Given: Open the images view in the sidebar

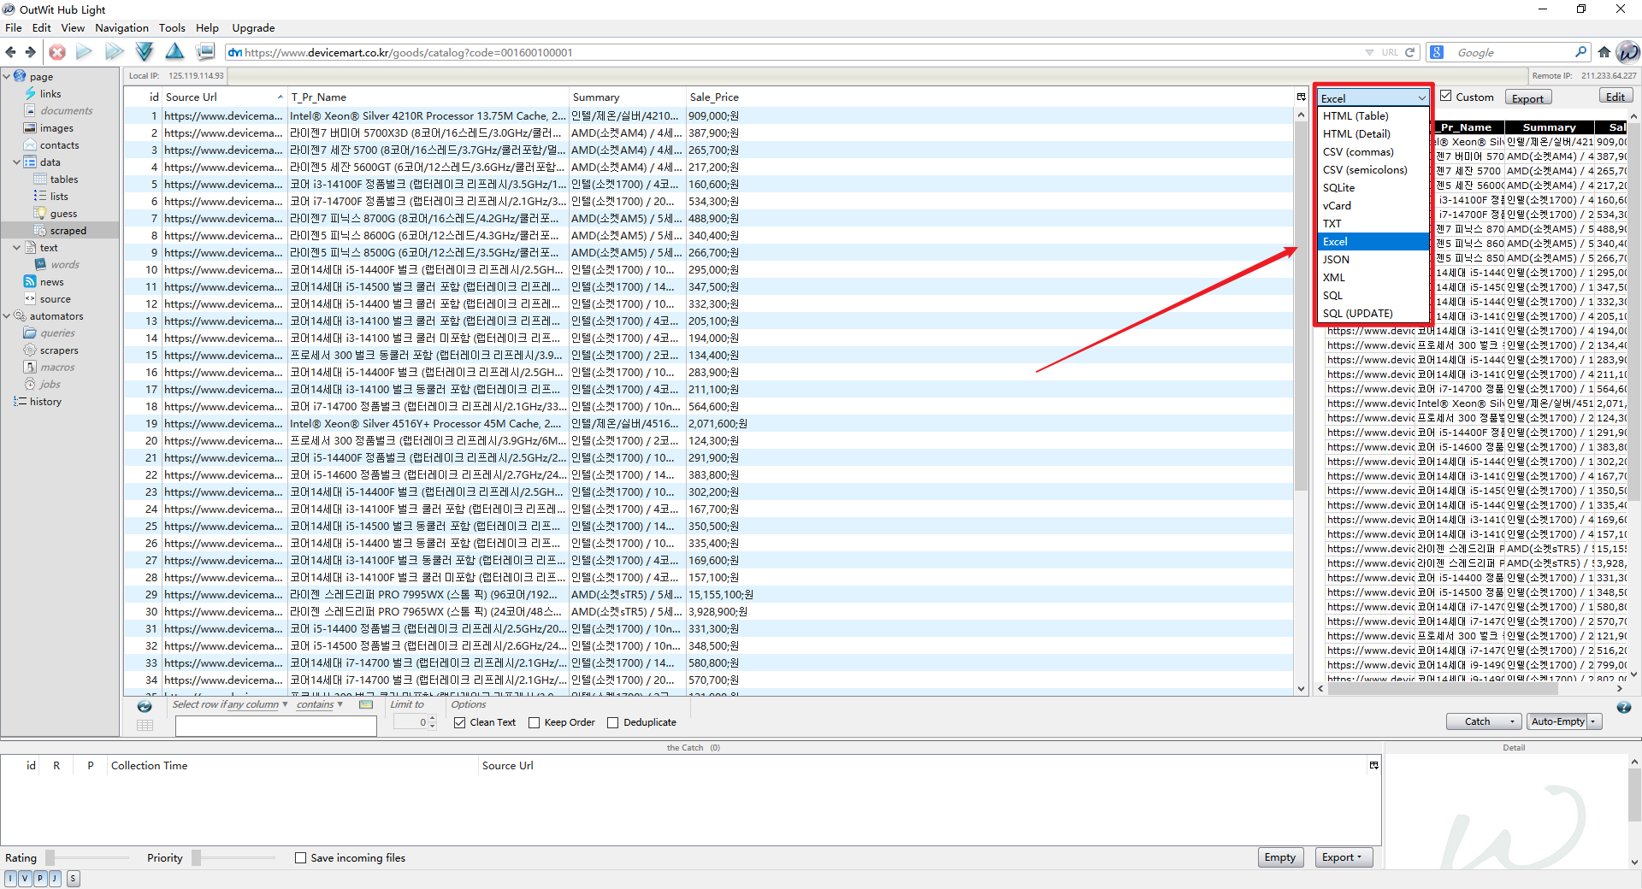Looking at the screenshot, I should click(x=56, y=128).
